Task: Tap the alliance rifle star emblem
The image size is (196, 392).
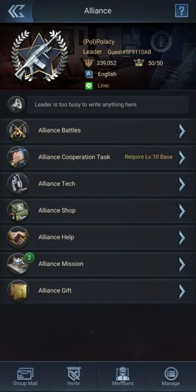Action: point(39,56)
